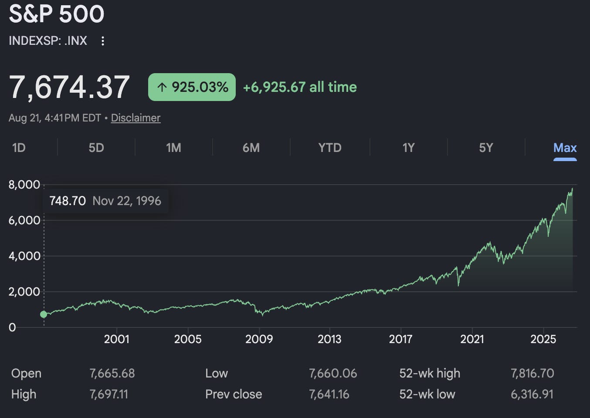
Task: Click the green up-arrow percentage badge
Action: tap(192, 87)
